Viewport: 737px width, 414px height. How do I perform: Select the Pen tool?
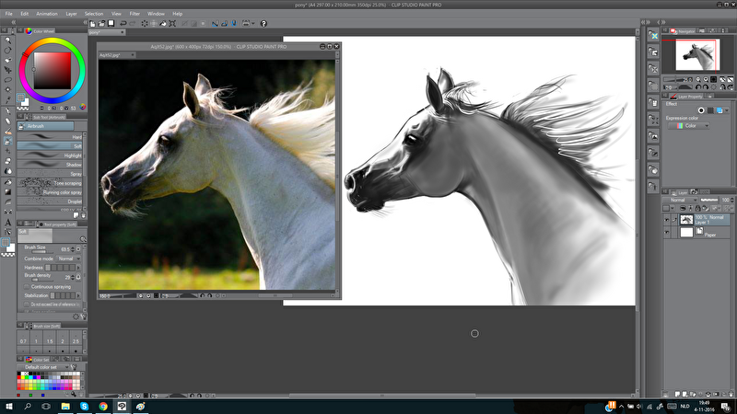[x=7, y=111]
